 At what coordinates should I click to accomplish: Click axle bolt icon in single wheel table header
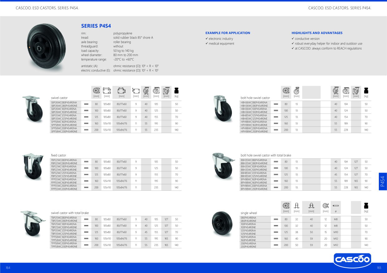[336, 206]
